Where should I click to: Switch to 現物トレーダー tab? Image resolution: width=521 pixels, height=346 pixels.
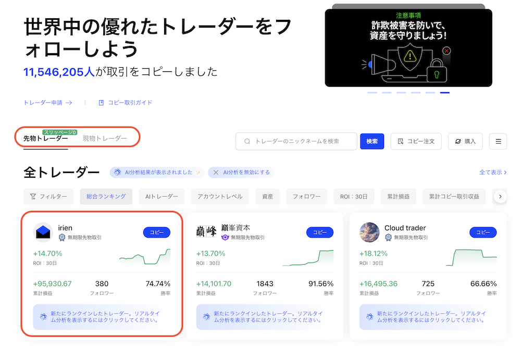click(105, 138)
